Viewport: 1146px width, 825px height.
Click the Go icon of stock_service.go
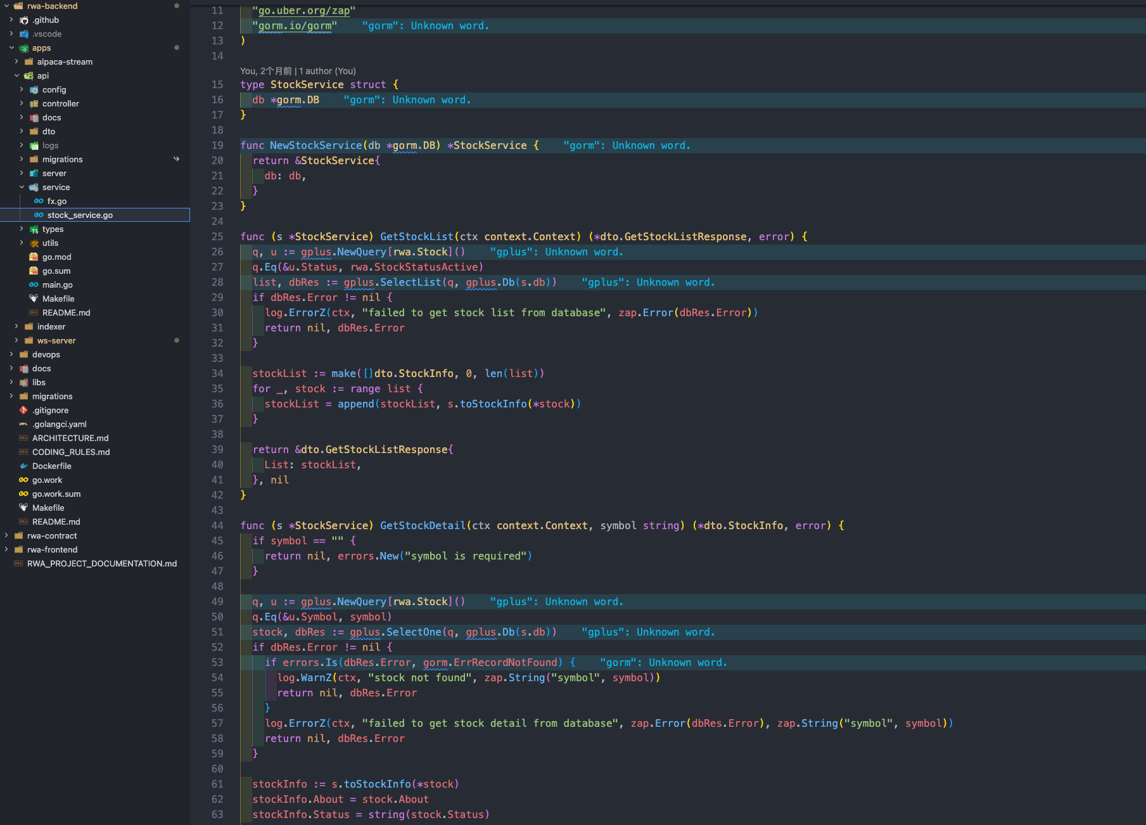pyautogui.click(x=39, y=215)
